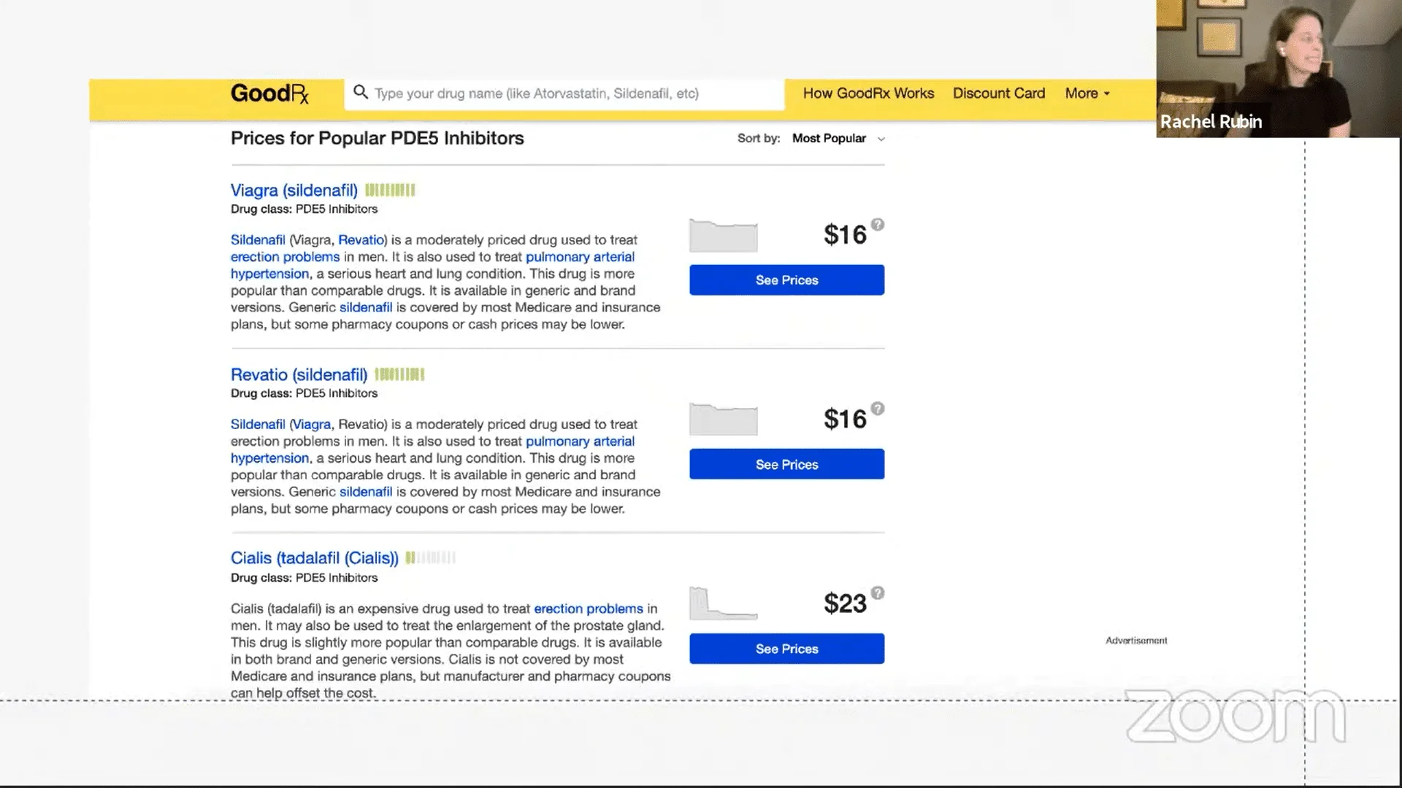Open Viagra link in Revatio description

[312, 425]
